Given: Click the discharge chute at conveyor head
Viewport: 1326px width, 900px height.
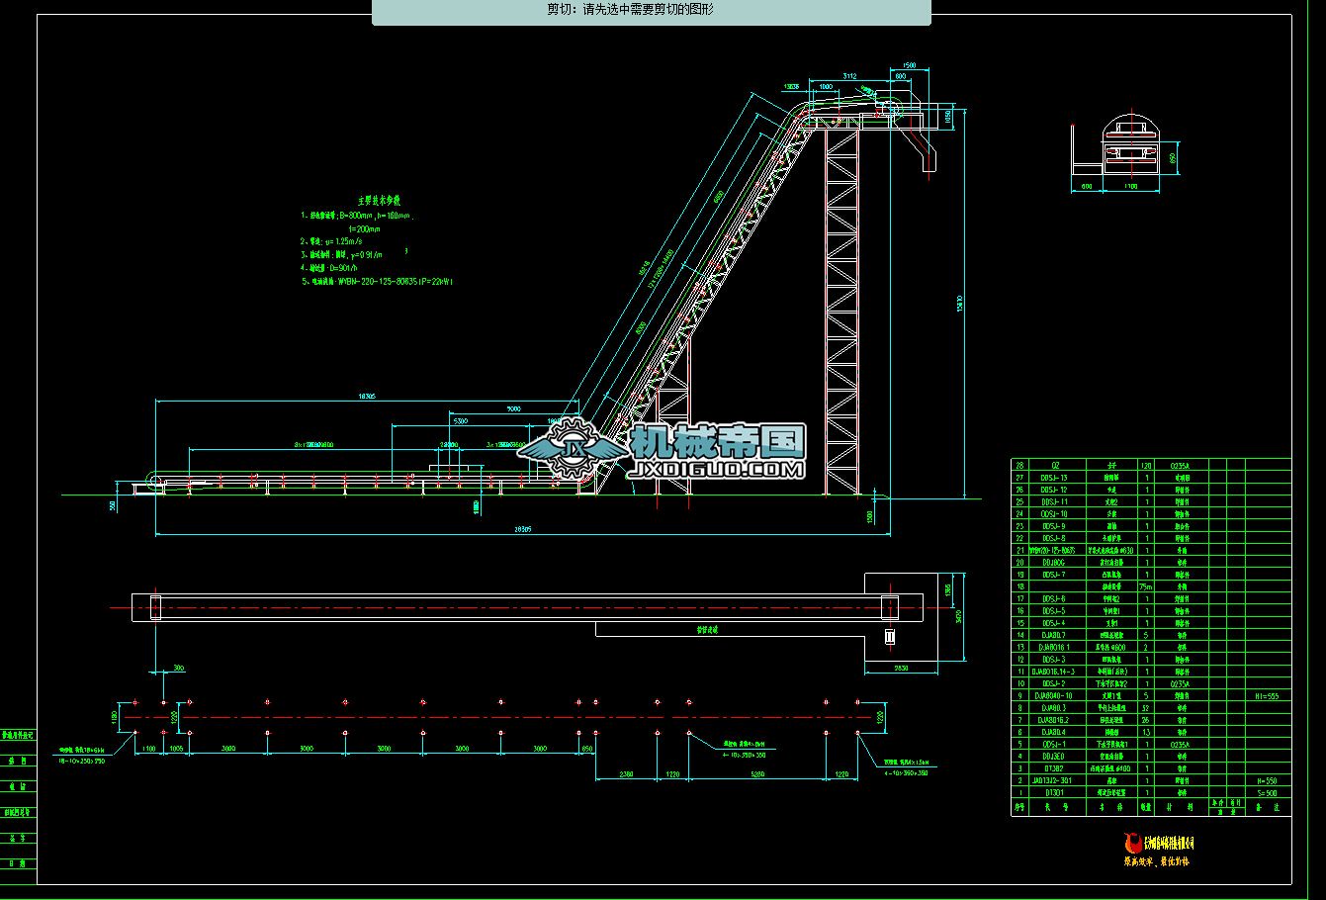Looking at the screenshot, I should (x=925, y=148).
